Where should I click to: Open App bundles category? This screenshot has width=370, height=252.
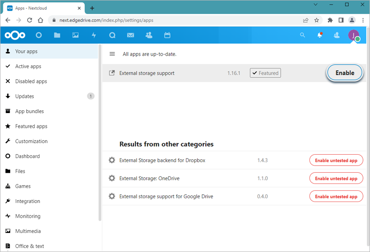[x=49, y=111]
